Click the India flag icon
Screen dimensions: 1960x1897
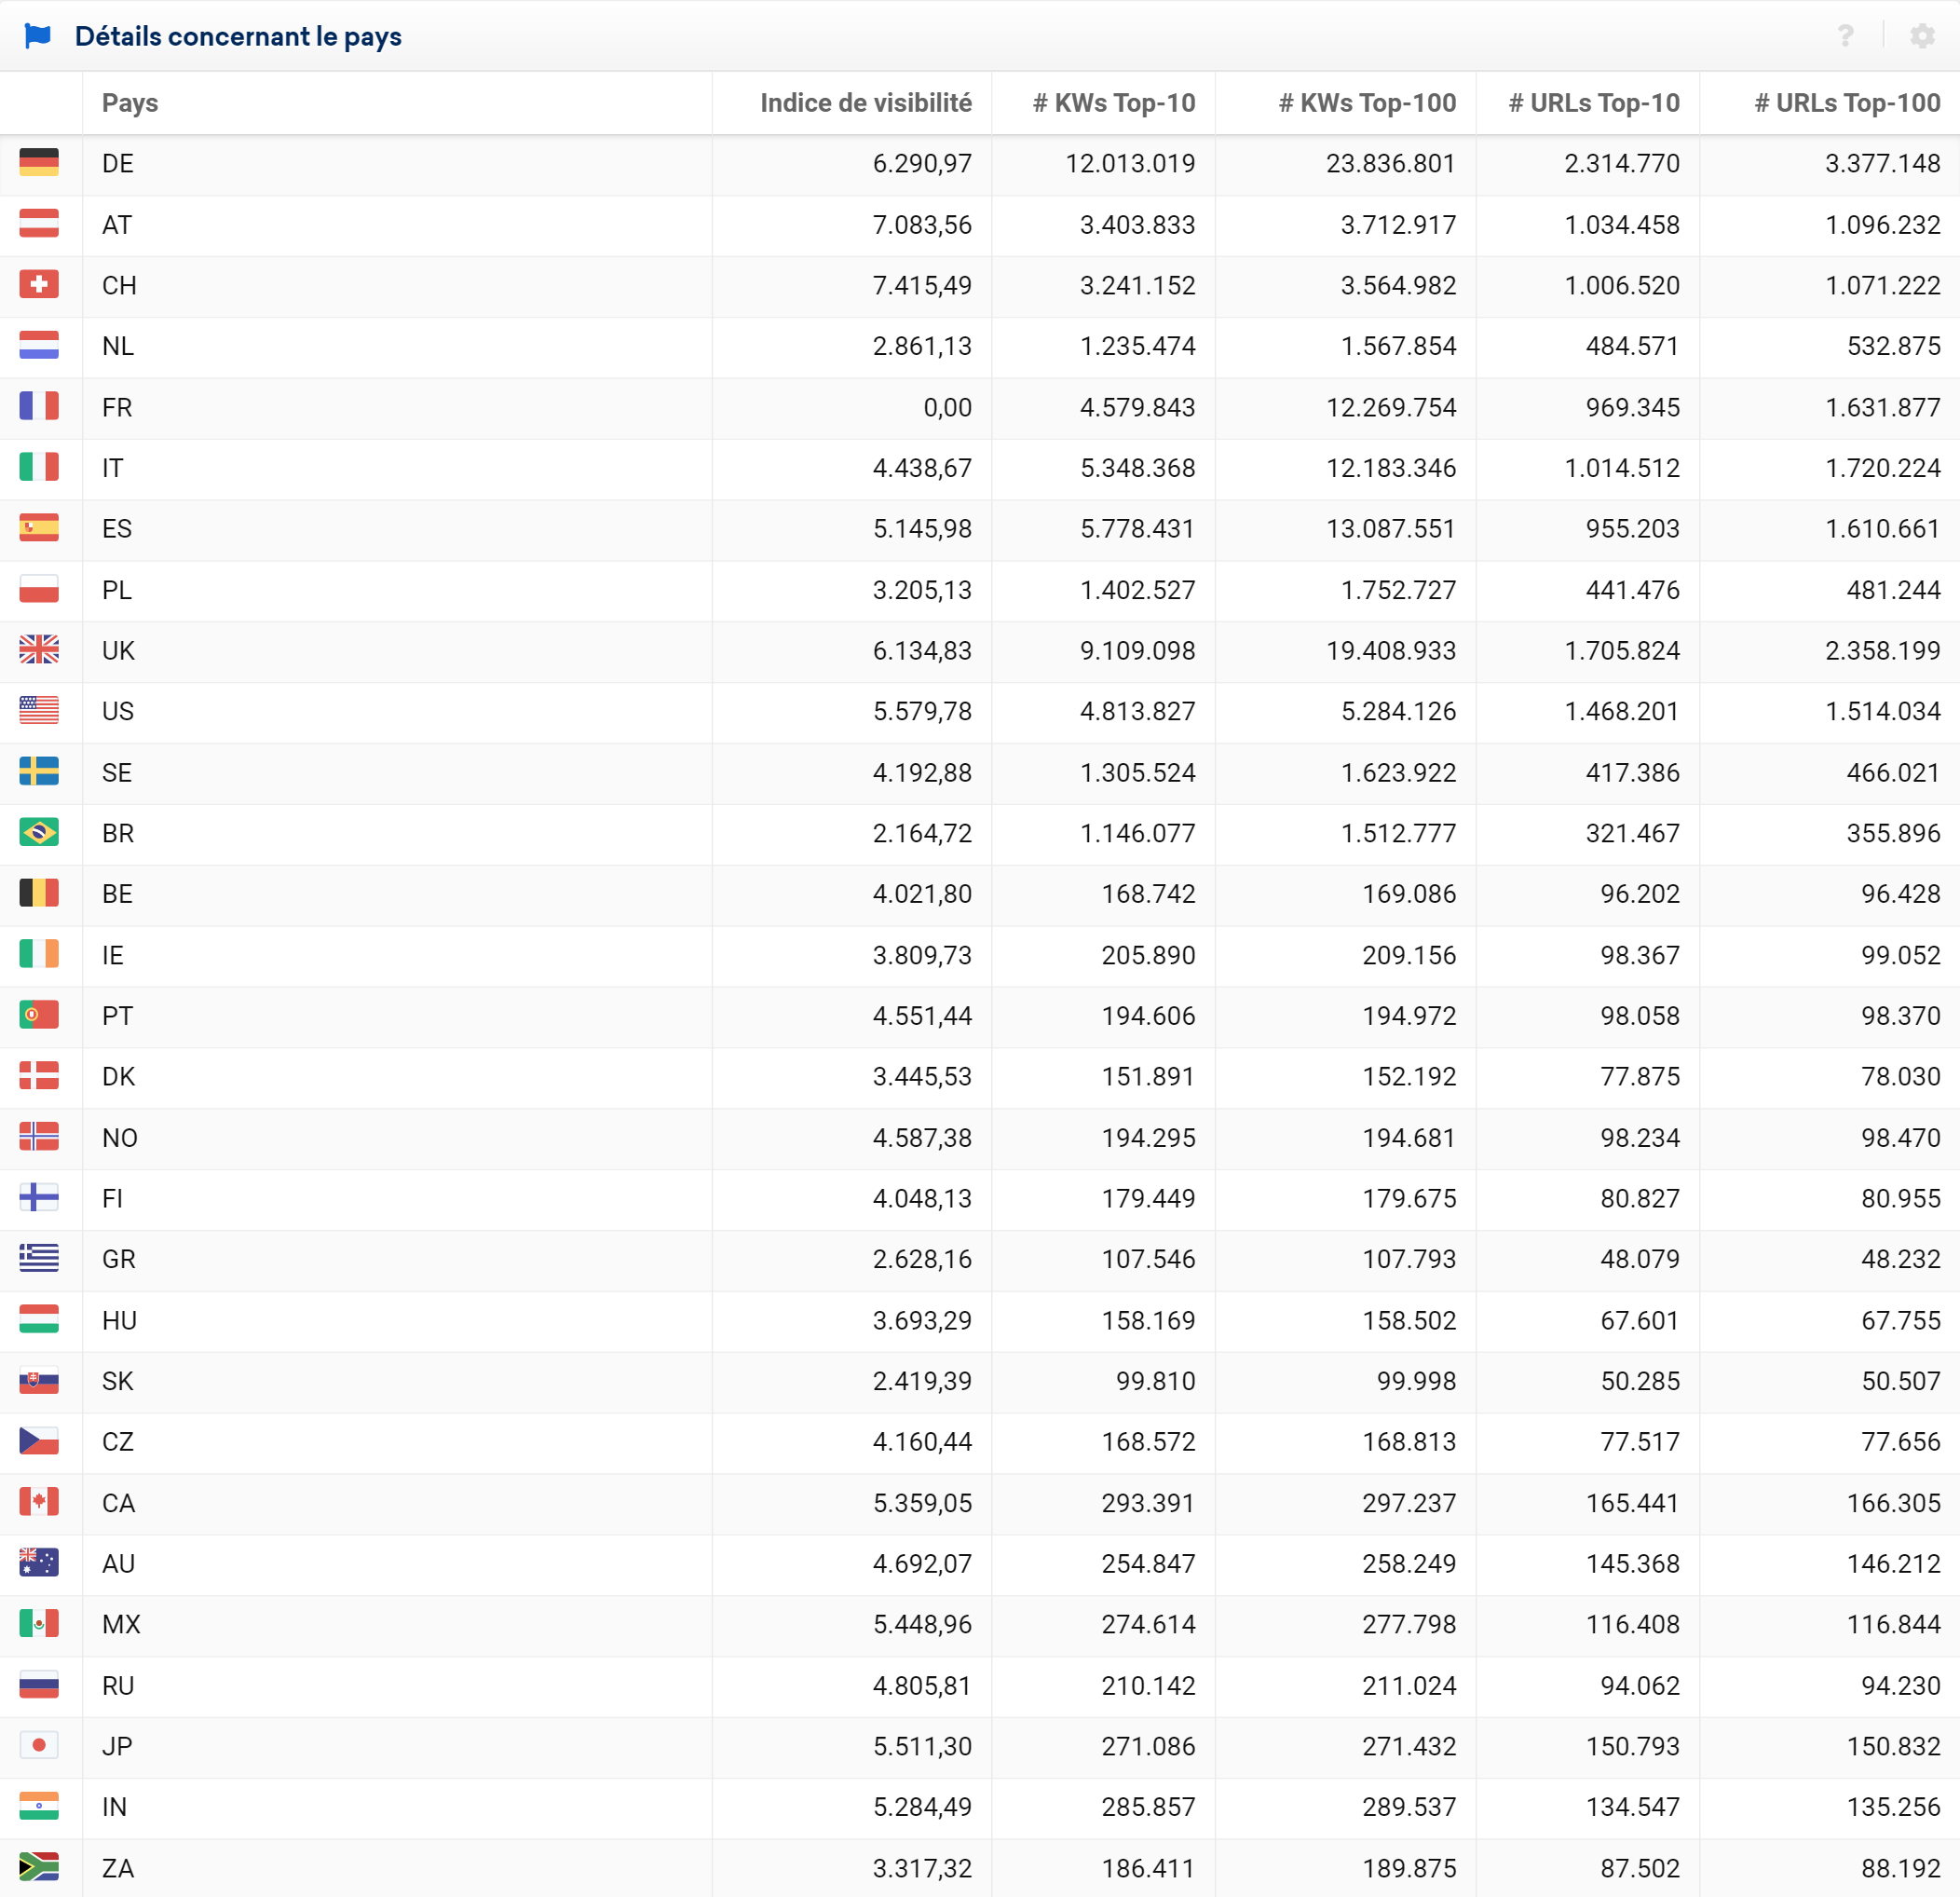[39, 1806]
